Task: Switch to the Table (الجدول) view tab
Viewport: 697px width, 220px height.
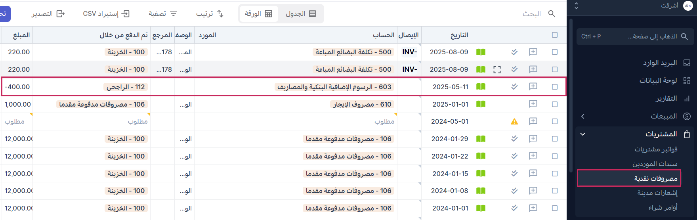Action: [301, 14]
